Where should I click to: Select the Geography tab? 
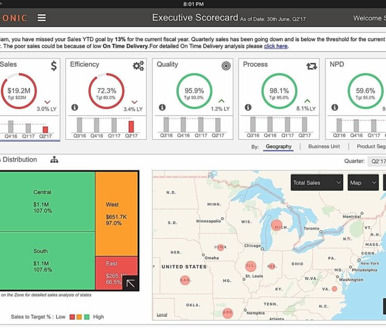(x=279, y=147)
